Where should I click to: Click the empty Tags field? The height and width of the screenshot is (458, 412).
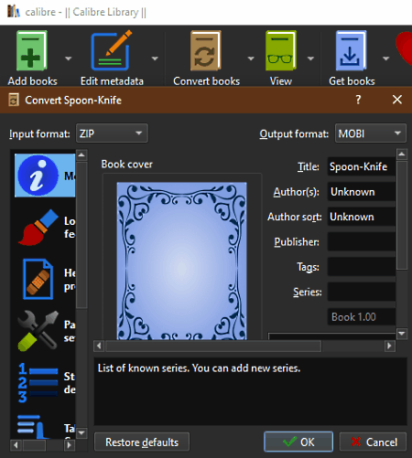click(362, 267)
